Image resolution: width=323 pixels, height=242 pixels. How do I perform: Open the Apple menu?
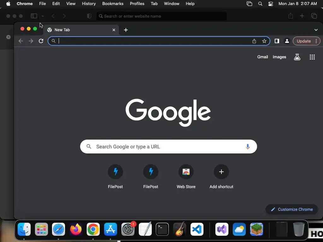[8, 4]
